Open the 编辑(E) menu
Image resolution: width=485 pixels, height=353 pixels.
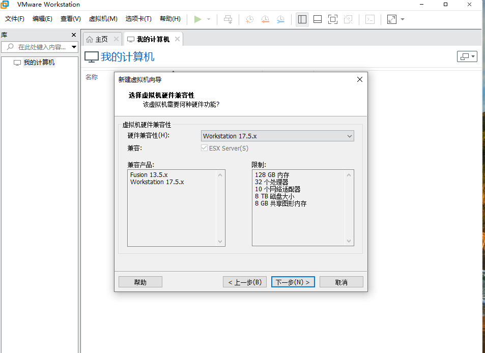[42, 19]
